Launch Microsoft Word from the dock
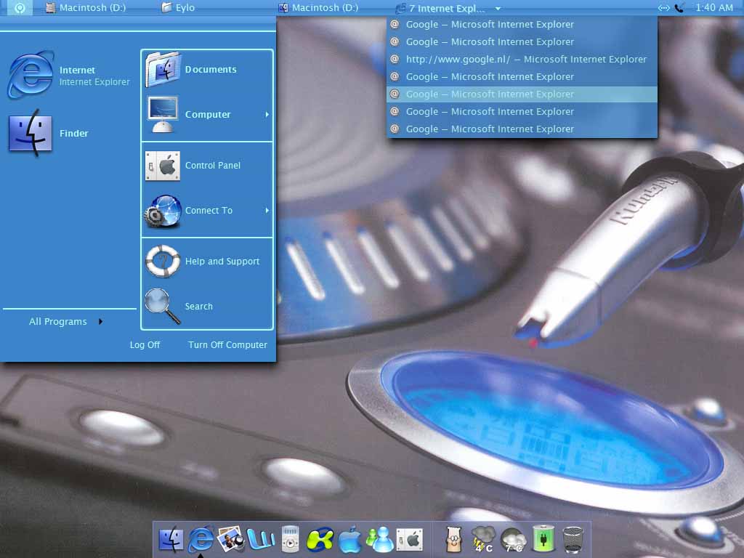Image resolution: width=744 pixels, height=558 pixels. pos(260,540)
